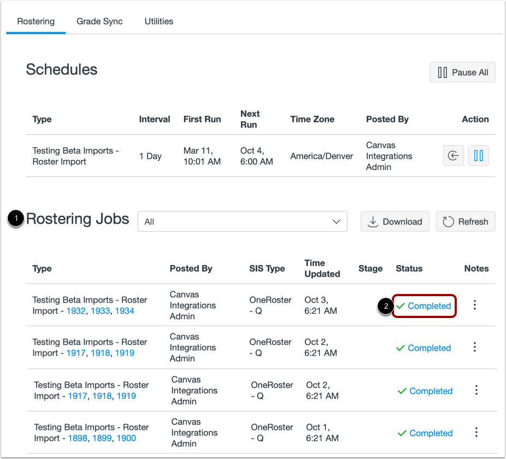The image size is (506, 459).
Task: Open the Utilities tab
Action: 158,21
